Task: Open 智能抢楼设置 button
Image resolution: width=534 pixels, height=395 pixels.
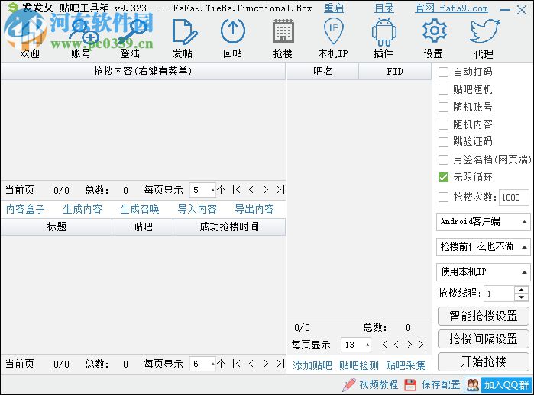Action: click(484, 316)
